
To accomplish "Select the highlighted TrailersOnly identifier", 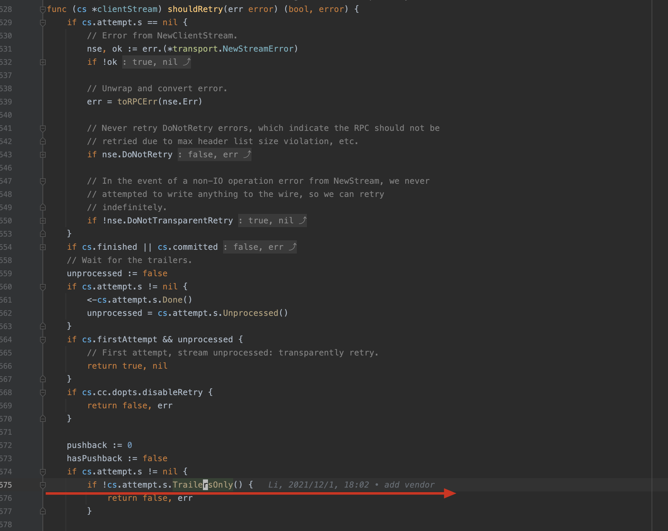I will [x=203, y=485].
